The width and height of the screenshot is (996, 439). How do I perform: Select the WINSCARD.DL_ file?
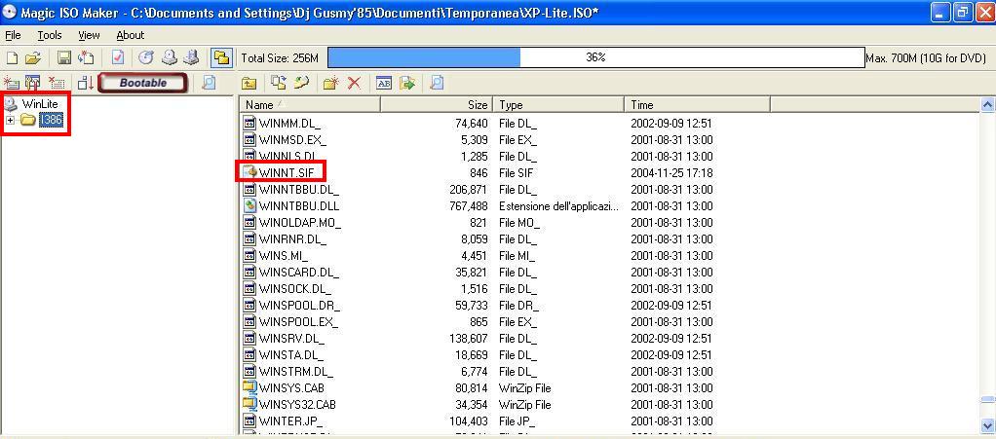[299, 273]
